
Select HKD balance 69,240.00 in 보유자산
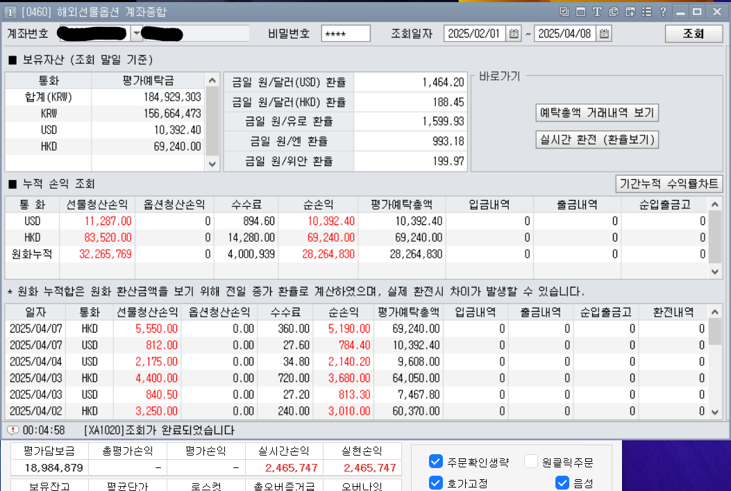(178, 147)
